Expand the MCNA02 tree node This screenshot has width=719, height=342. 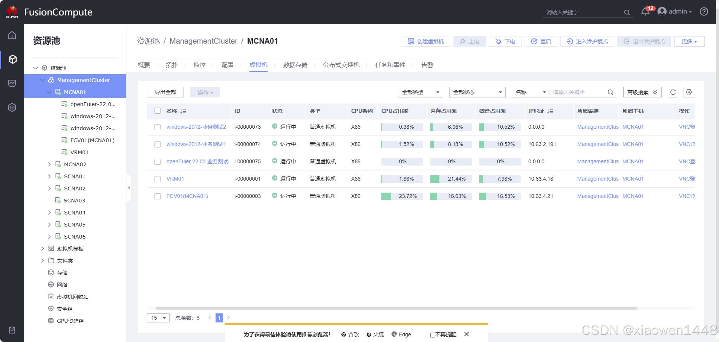tap(49, 164)
